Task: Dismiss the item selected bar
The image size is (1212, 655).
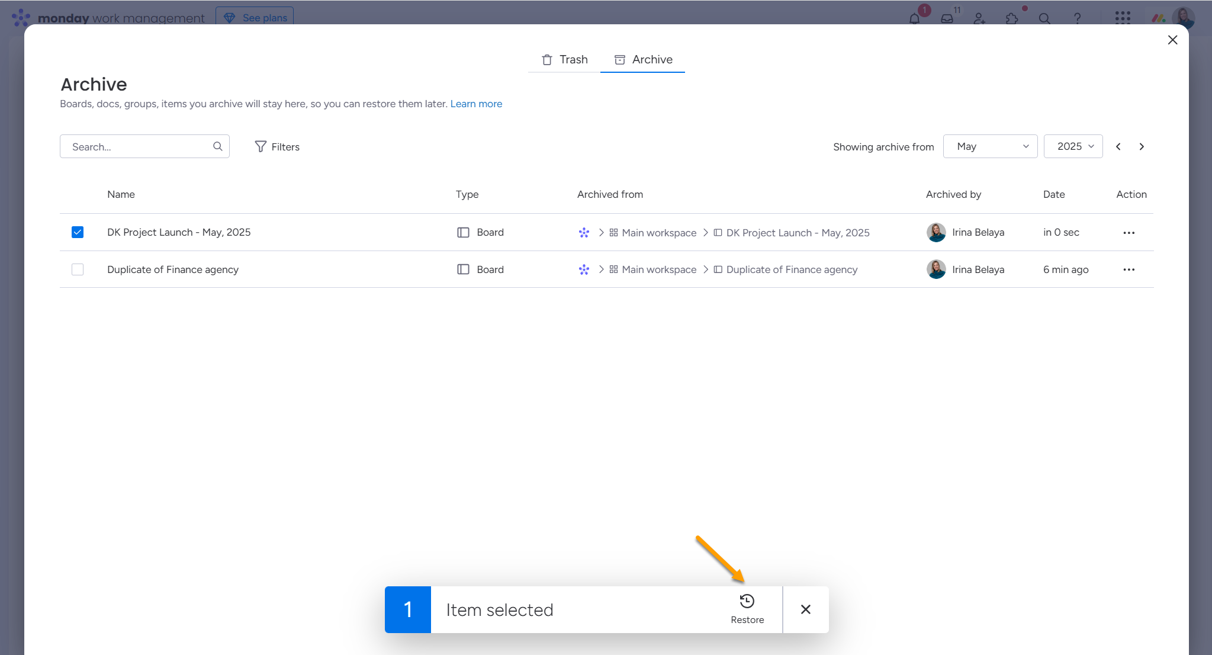Action: (x=806, y=609)
